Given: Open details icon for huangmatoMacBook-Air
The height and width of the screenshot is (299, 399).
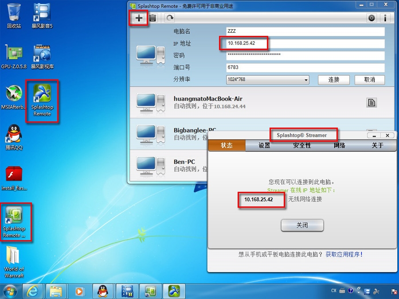Looking at the screenshot, I should [372, 102].
